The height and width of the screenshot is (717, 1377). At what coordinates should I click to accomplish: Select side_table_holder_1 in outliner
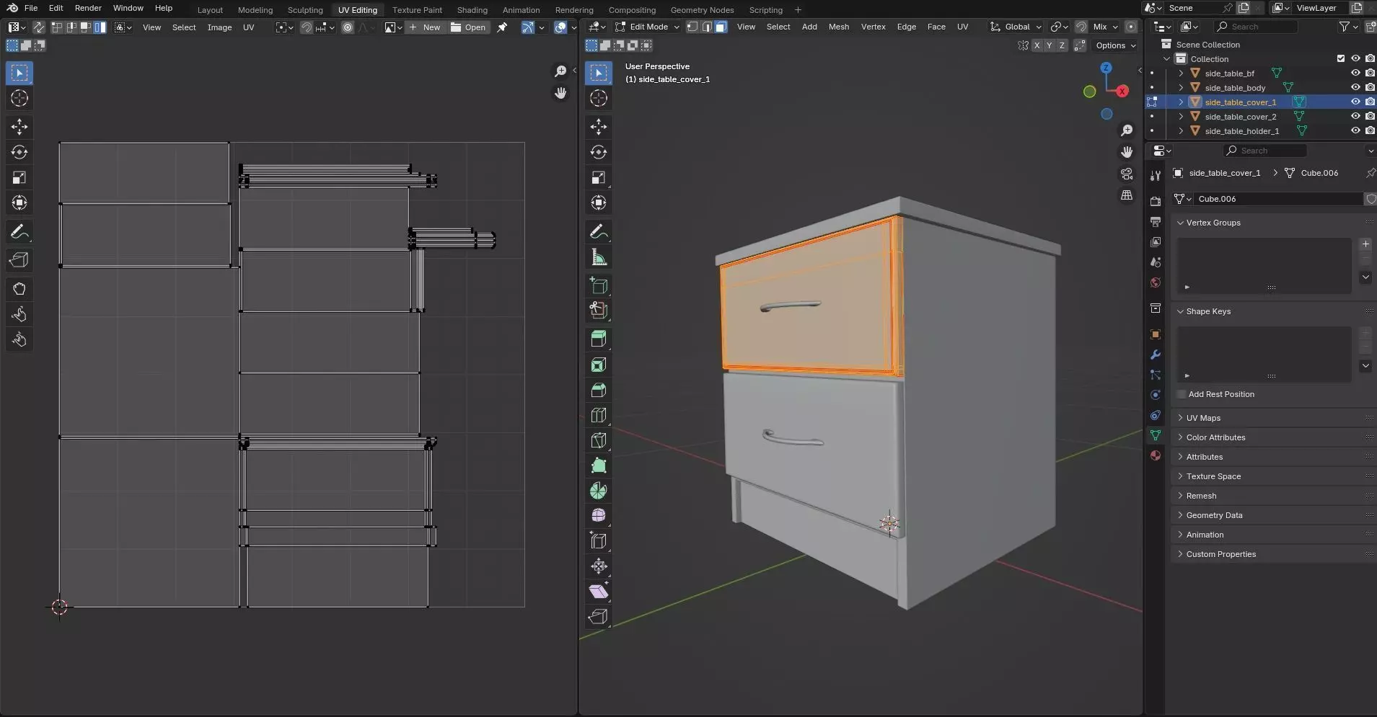1241,130
